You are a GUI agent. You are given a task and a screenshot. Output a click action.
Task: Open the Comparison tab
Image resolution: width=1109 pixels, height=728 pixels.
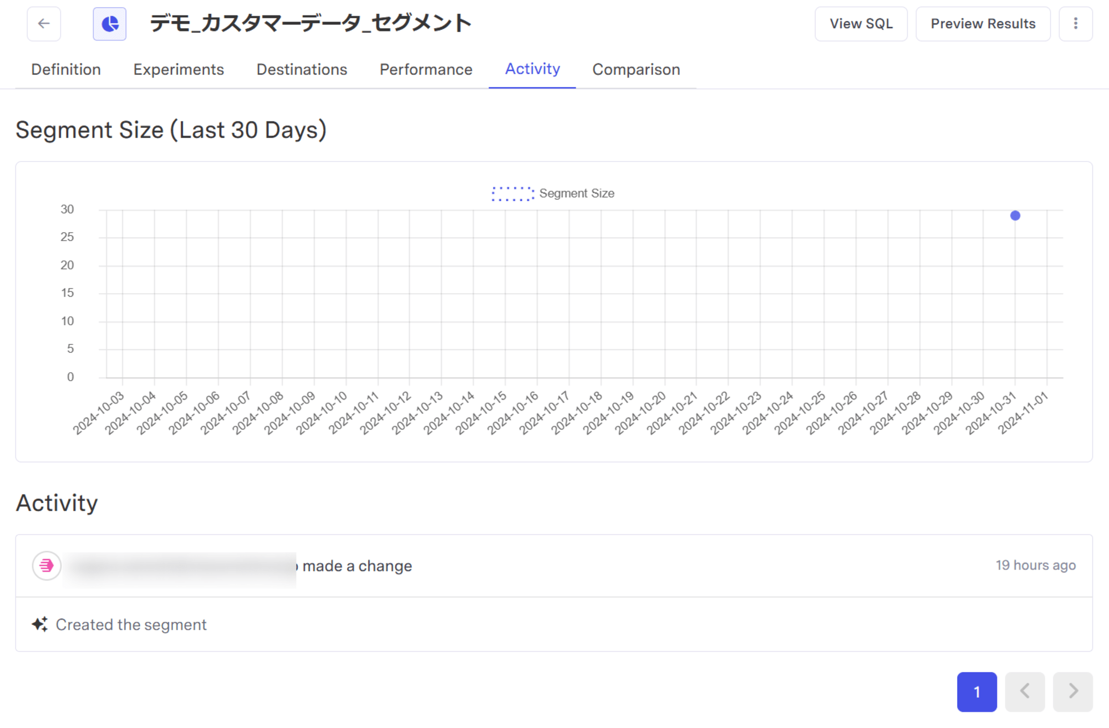coord(636,69)
